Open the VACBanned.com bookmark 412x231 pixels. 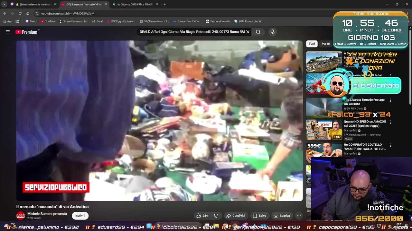(154, 21)
